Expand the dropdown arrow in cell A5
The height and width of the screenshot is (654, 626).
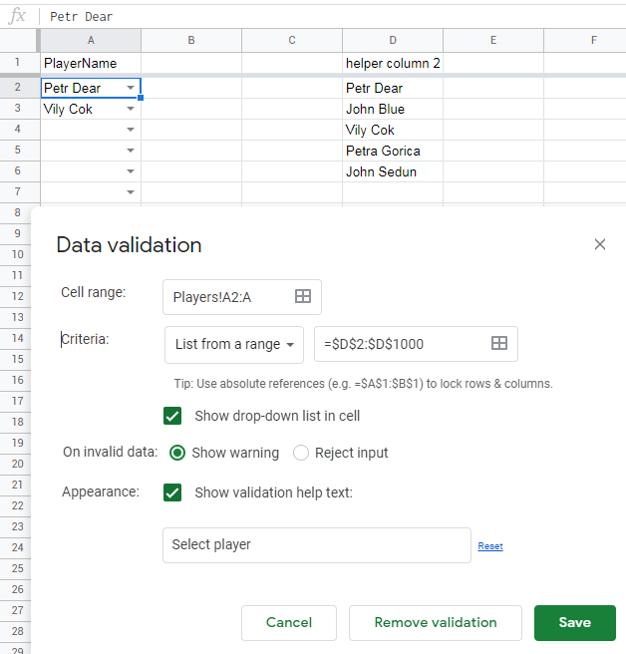131,151
